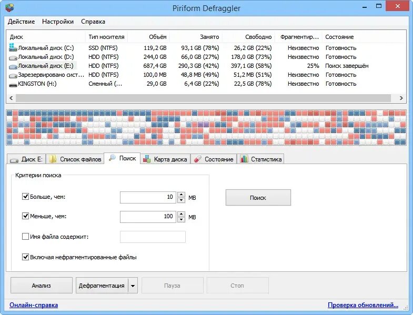This screenshot has width=413, height=315.
Task: Toggle the Меньше, чем checkbox
Action: coord(25,216)
